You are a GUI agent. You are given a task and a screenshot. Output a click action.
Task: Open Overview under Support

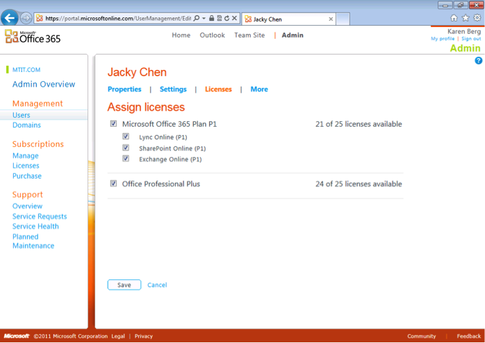click(27, 206)
